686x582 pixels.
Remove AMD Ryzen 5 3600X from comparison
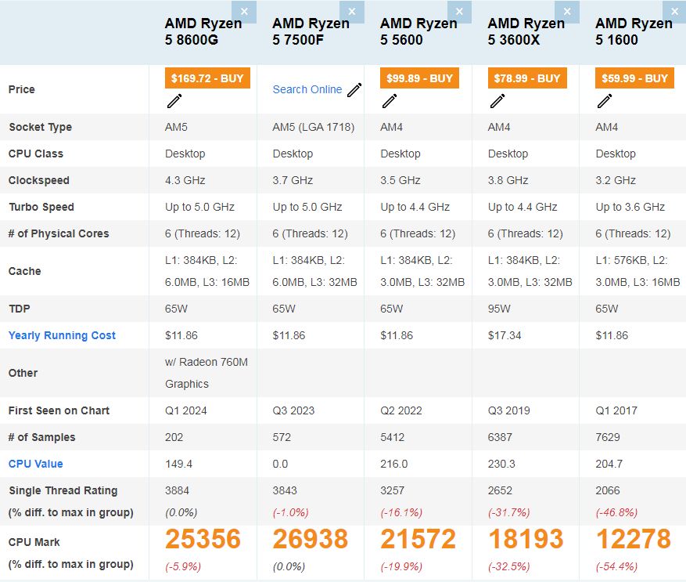click(x=567, y=12)
